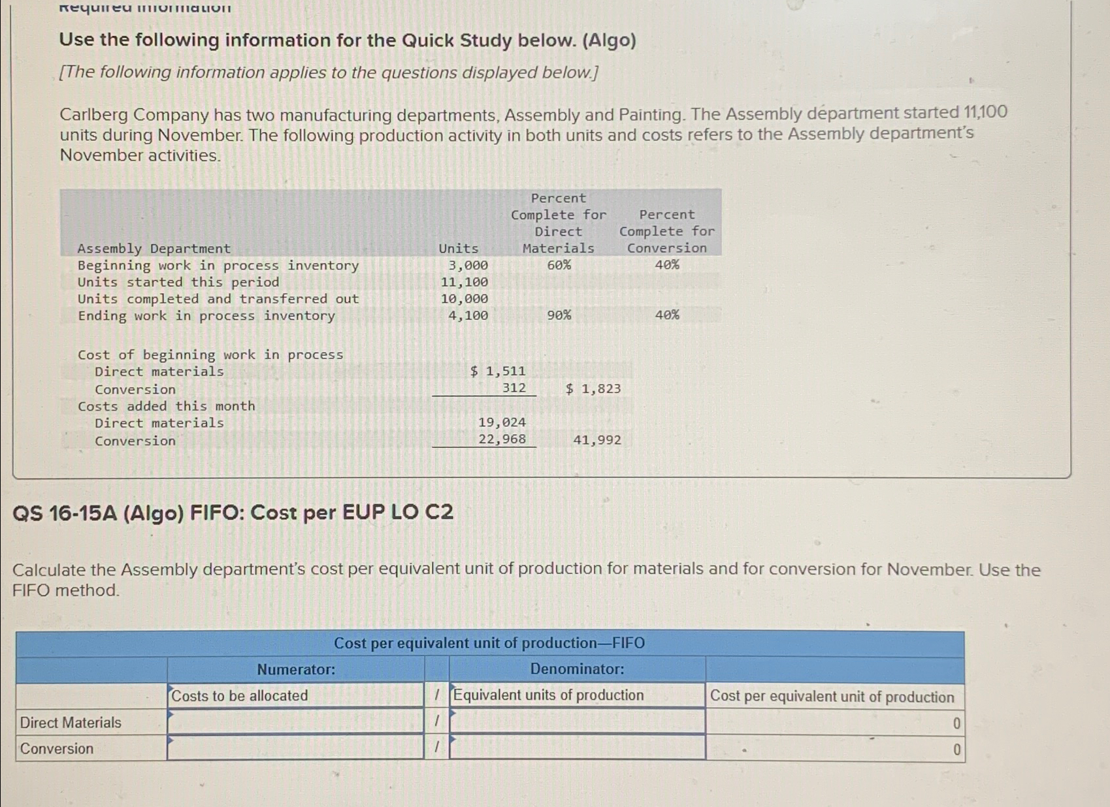Open the 'Costs to be allocated' numerator dropdown
Image resolution: width=1110 pixels, height=807 pixels.
[295, 695]
